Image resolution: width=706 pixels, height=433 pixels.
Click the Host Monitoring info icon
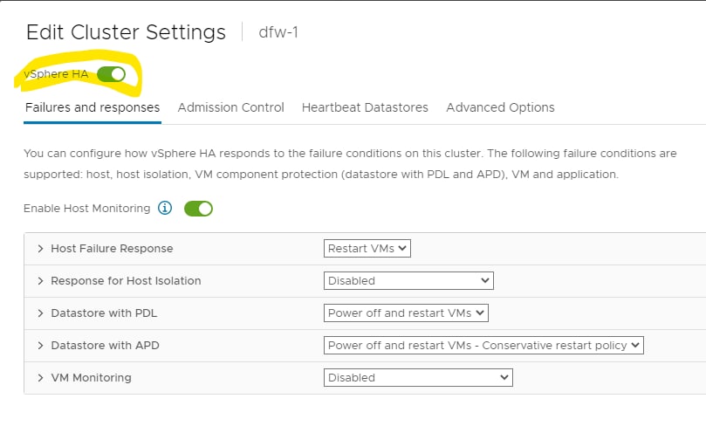pos(165,208)
